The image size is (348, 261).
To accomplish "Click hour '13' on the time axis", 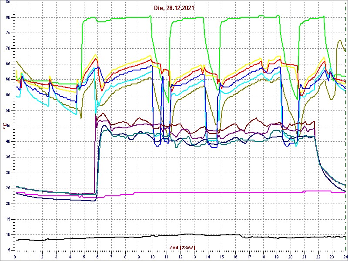I will (x=194, y=257).
